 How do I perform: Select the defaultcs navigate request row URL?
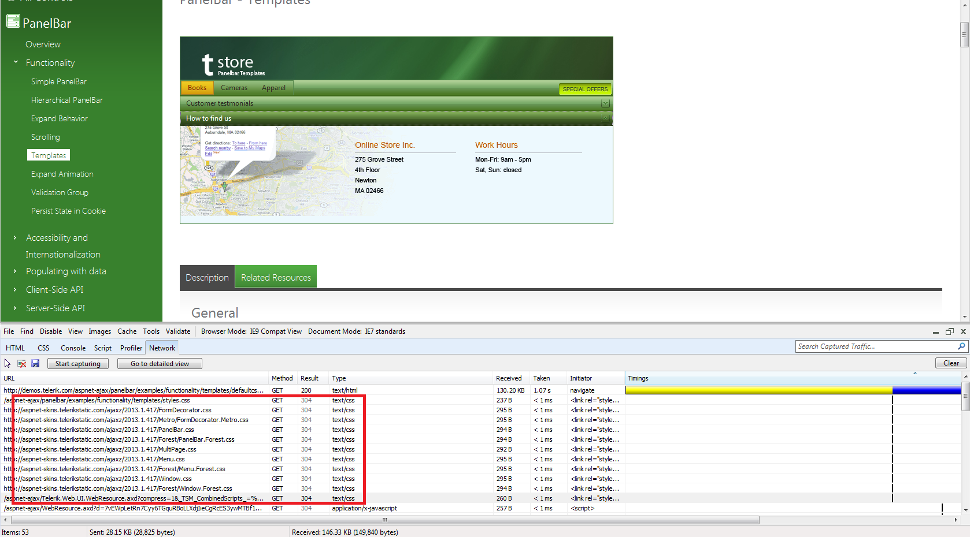pyautogui.click(x=134, y=390)
